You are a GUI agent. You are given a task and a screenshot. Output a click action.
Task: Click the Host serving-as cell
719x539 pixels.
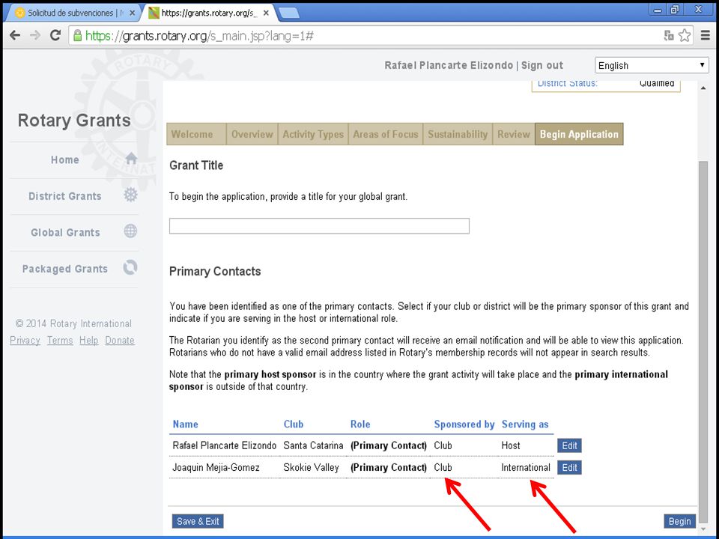click(x=511, y=445)
